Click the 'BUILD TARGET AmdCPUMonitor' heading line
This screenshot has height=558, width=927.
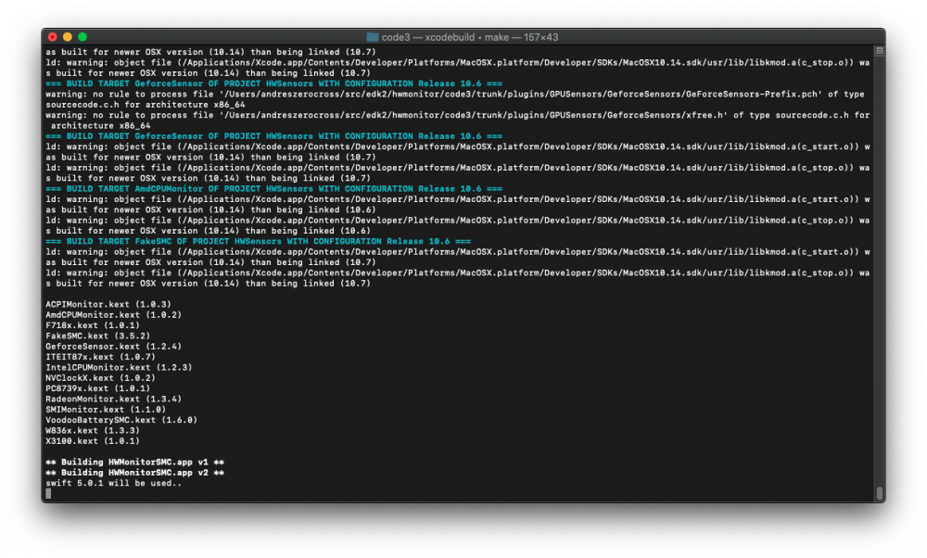(x=273, y=188)
